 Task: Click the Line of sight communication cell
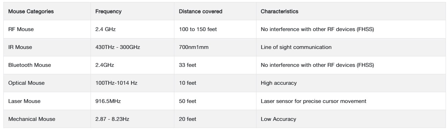pos(351,47)
